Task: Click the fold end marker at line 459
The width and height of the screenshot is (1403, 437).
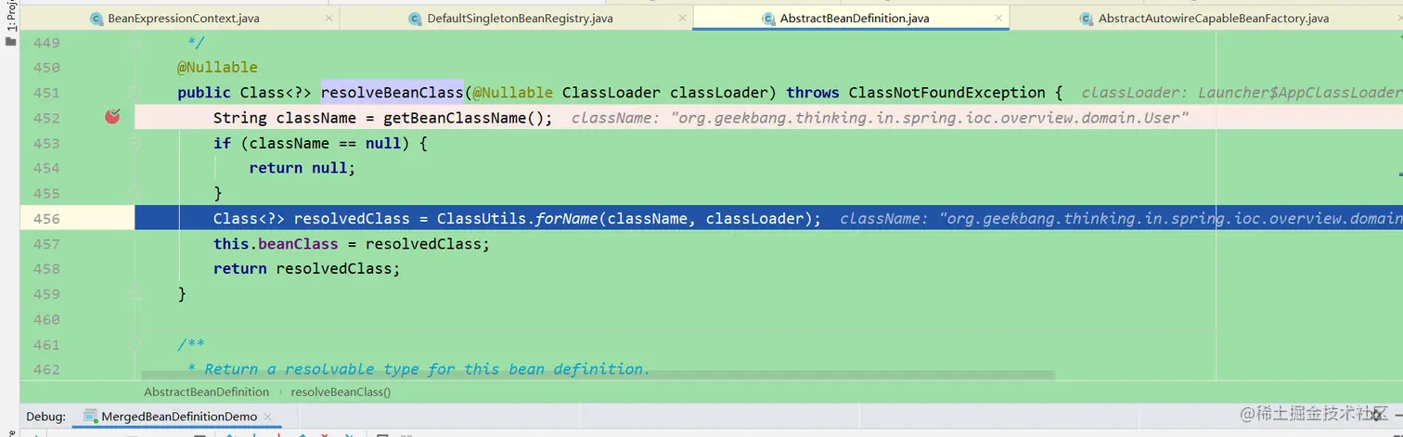Action: pyautogui.click(x=135, y=293)
